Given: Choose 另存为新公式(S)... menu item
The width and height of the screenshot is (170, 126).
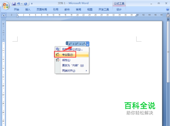Looking at the screenshot, I should coord(72,49).
